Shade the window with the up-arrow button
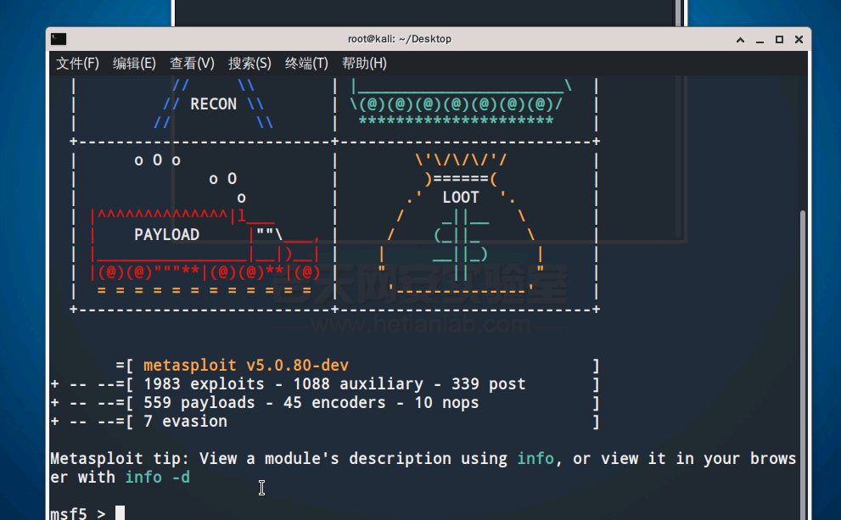 (x=740, y=40)
